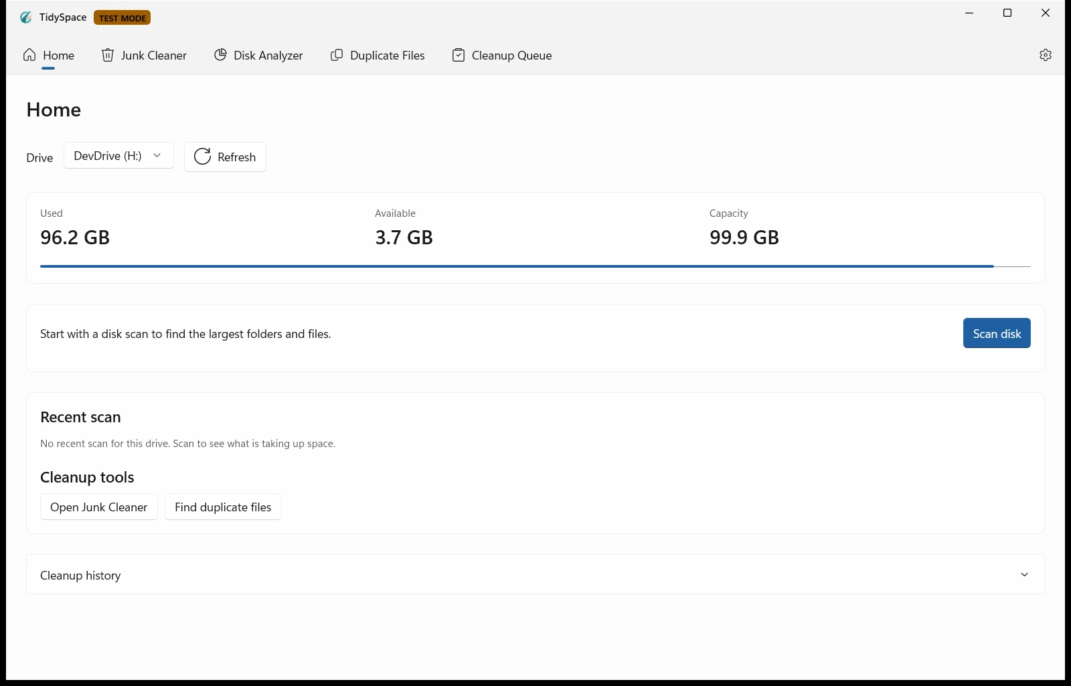Close the TidySpace window
Viewport: 1071px width, 686px height.
1046,13
